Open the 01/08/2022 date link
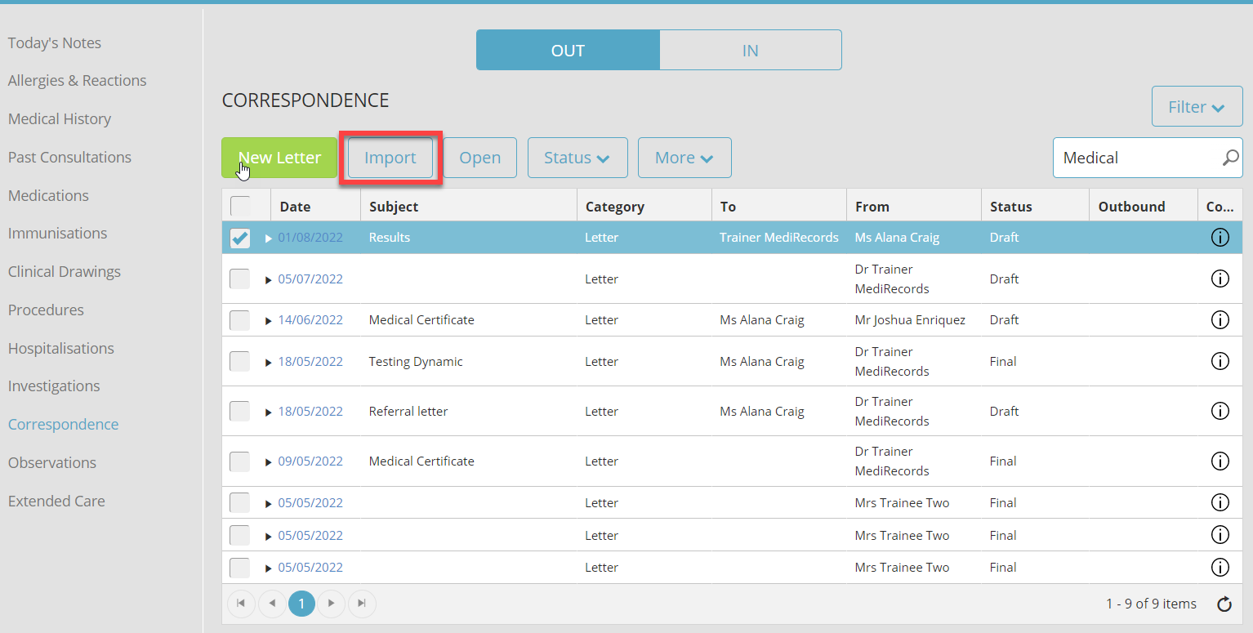 [x=310, y=238]
